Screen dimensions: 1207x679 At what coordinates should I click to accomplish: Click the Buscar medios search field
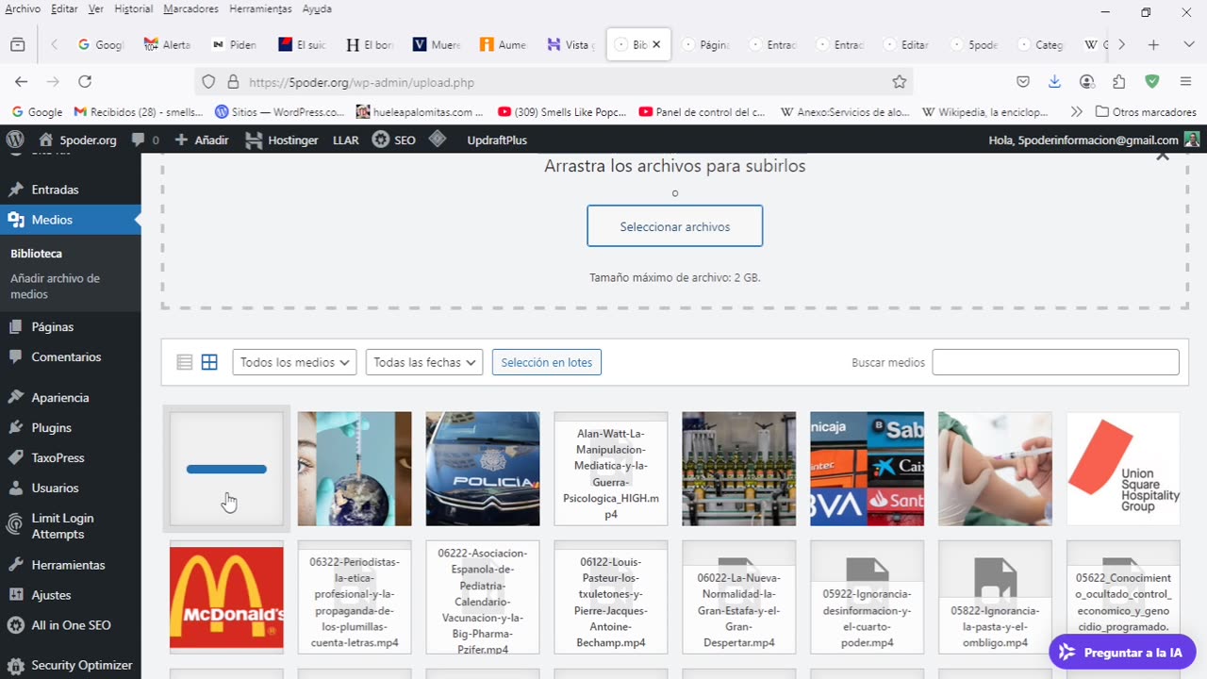(x=1055, y=362)
